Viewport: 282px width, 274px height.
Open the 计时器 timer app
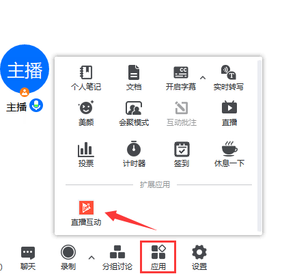(x=134, y=154)
